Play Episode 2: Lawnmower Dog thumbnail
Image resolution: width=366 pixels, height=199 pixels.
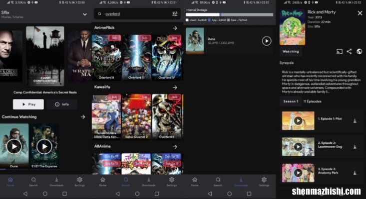(x=298, y=147)
